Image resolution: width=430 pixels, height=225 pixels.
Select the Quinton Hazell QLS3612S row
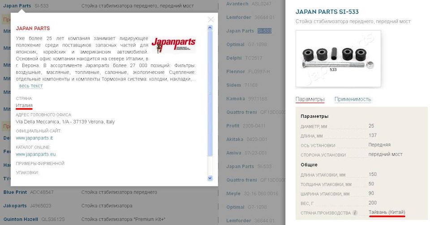34,219
